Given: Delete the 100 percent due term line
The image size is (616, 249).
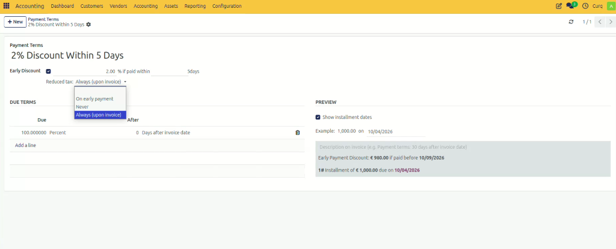Looking at the screenshot, I should tap(297, 133).
